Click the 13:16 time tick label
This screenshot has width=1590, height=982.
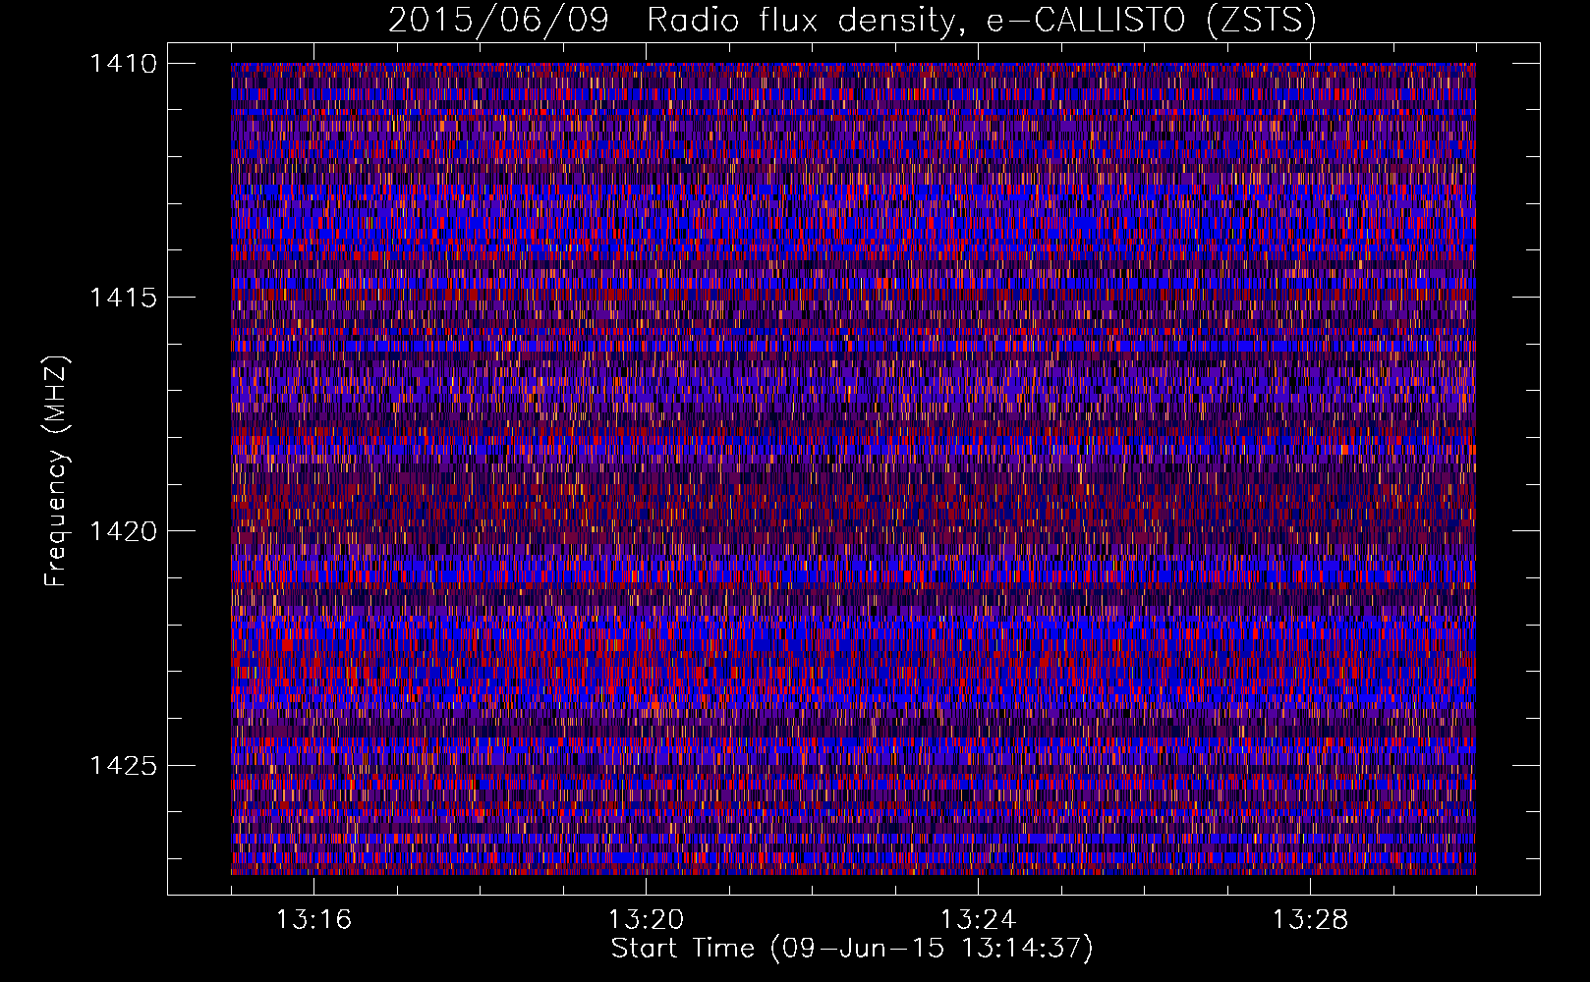313,920
